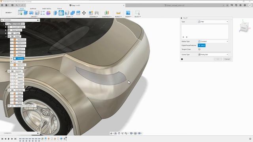Expand the Wheel platform component
Screen dimensions: 253x142
(x=6, y=106)
